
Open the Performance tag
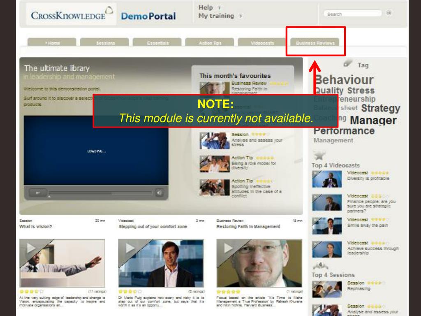click(344, 131)
